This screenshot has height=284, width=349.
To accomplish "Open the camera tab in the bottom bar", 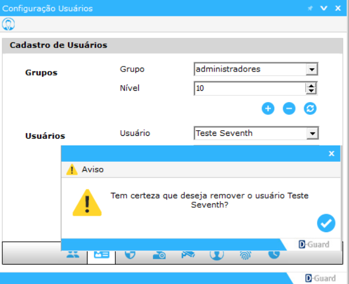I will click(158, 255).
